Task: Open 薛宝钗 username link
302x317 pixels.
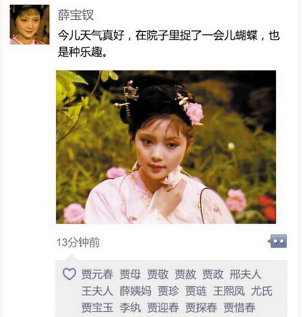Action: pyautogui.click(x=76, y=15)
